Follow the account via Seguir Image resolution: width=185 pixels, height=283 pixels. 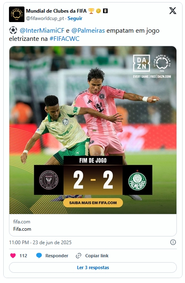click(75, 18)
